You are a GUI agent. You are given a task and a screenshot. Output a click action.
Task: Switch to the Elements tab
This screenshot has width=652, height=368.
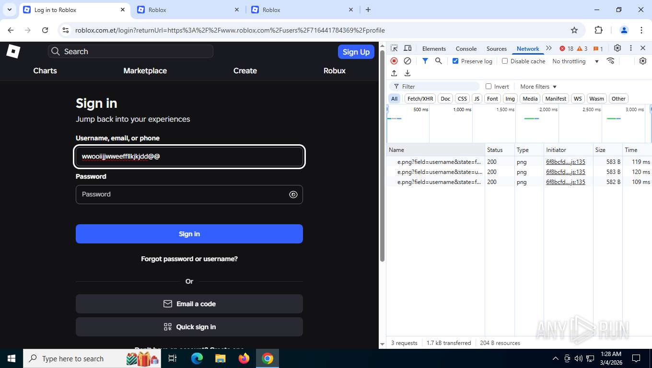(434, 48)
